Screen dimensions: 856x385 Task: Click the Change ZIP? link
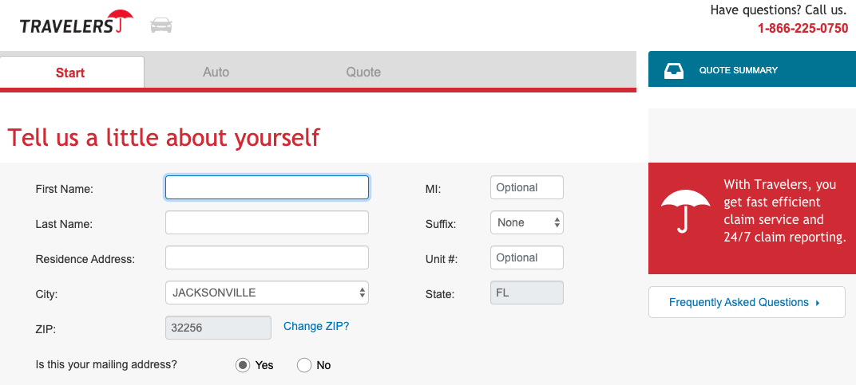tap(316, 326)
